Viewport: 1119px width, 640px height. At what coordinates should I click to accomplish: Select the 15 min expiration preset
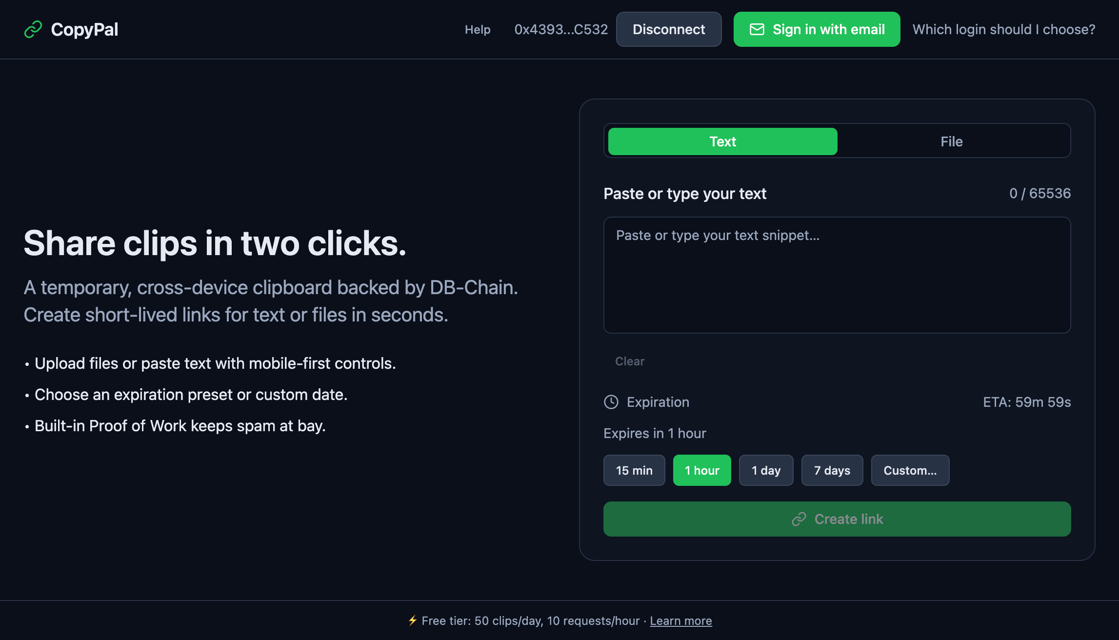pyautogui.click(x=634, y=470)
